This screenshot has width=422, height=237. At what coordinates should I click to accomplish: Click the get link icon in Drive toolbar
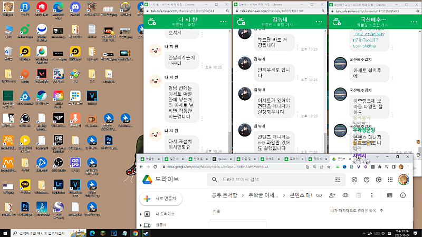tap(319, 195)
